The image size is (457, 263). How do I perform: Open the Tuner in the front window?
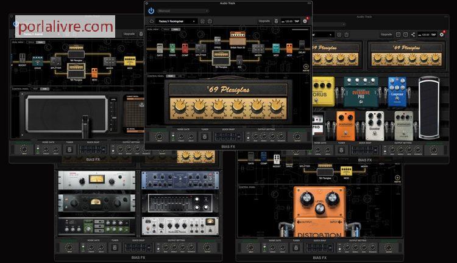[205, 136]
